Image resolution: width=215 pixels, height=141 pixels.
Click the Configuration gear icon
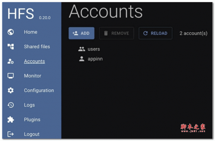click(10, 90)
